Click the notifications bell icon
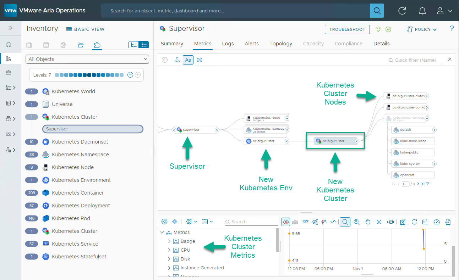This screenshot has height=280, width=459. [422, 11]
